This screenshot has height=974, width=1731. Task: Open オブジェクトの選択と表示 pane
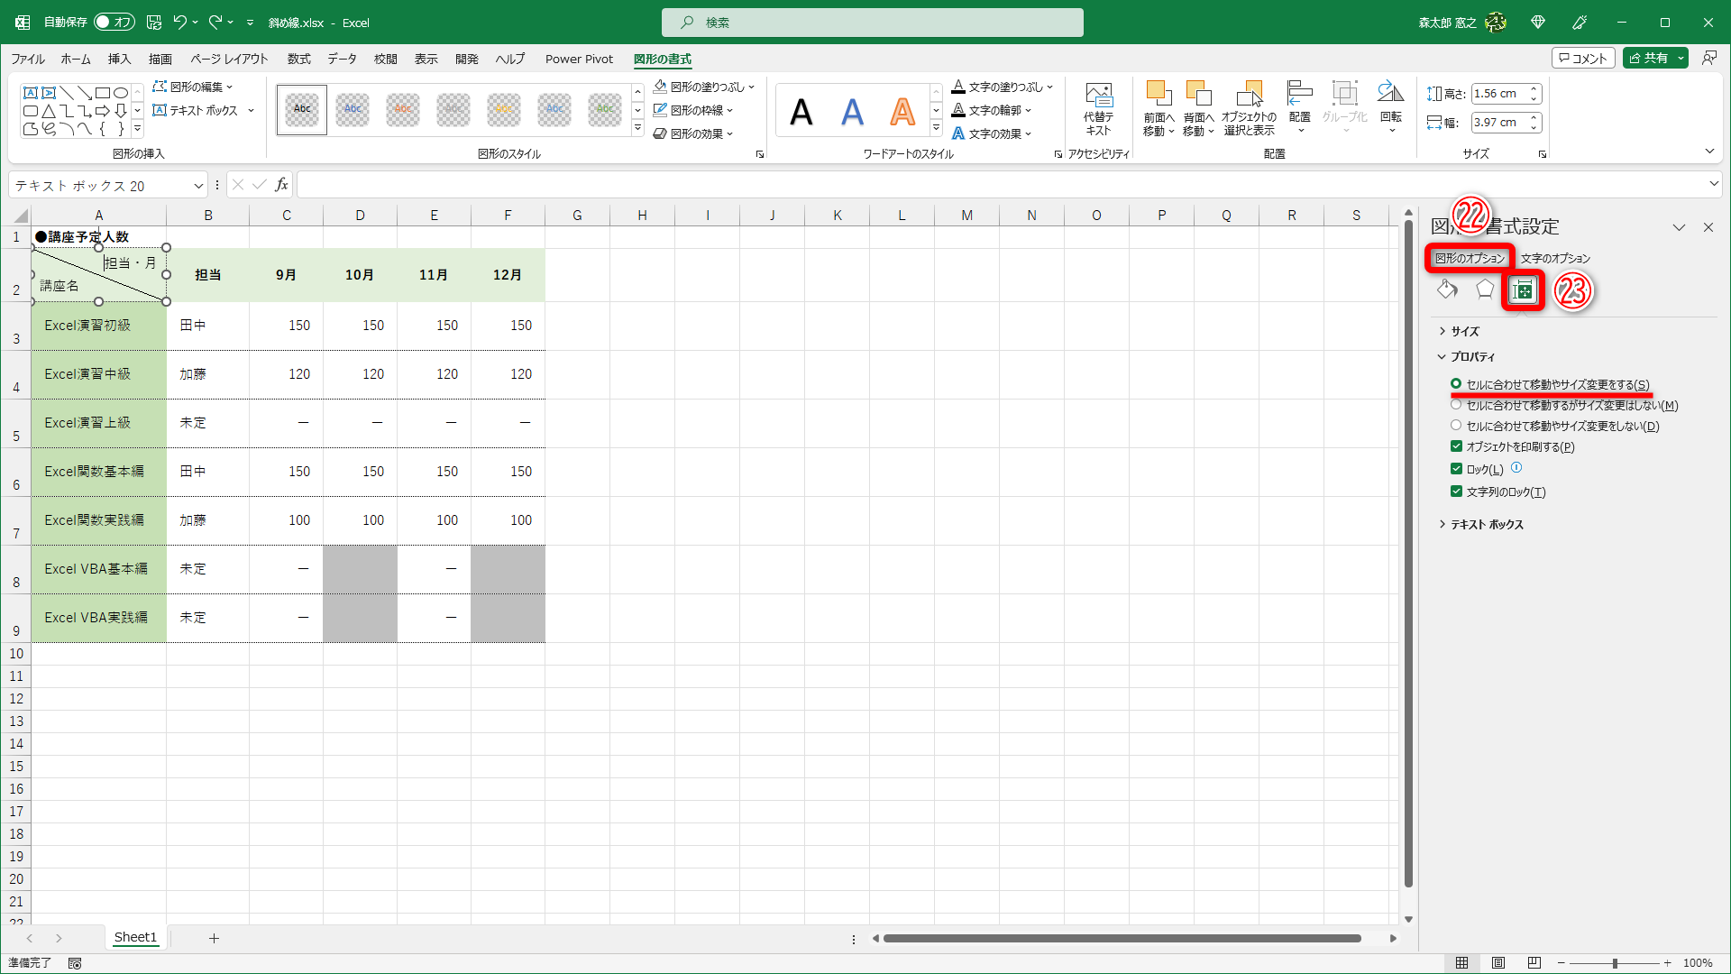click(x=1250, y=106)
